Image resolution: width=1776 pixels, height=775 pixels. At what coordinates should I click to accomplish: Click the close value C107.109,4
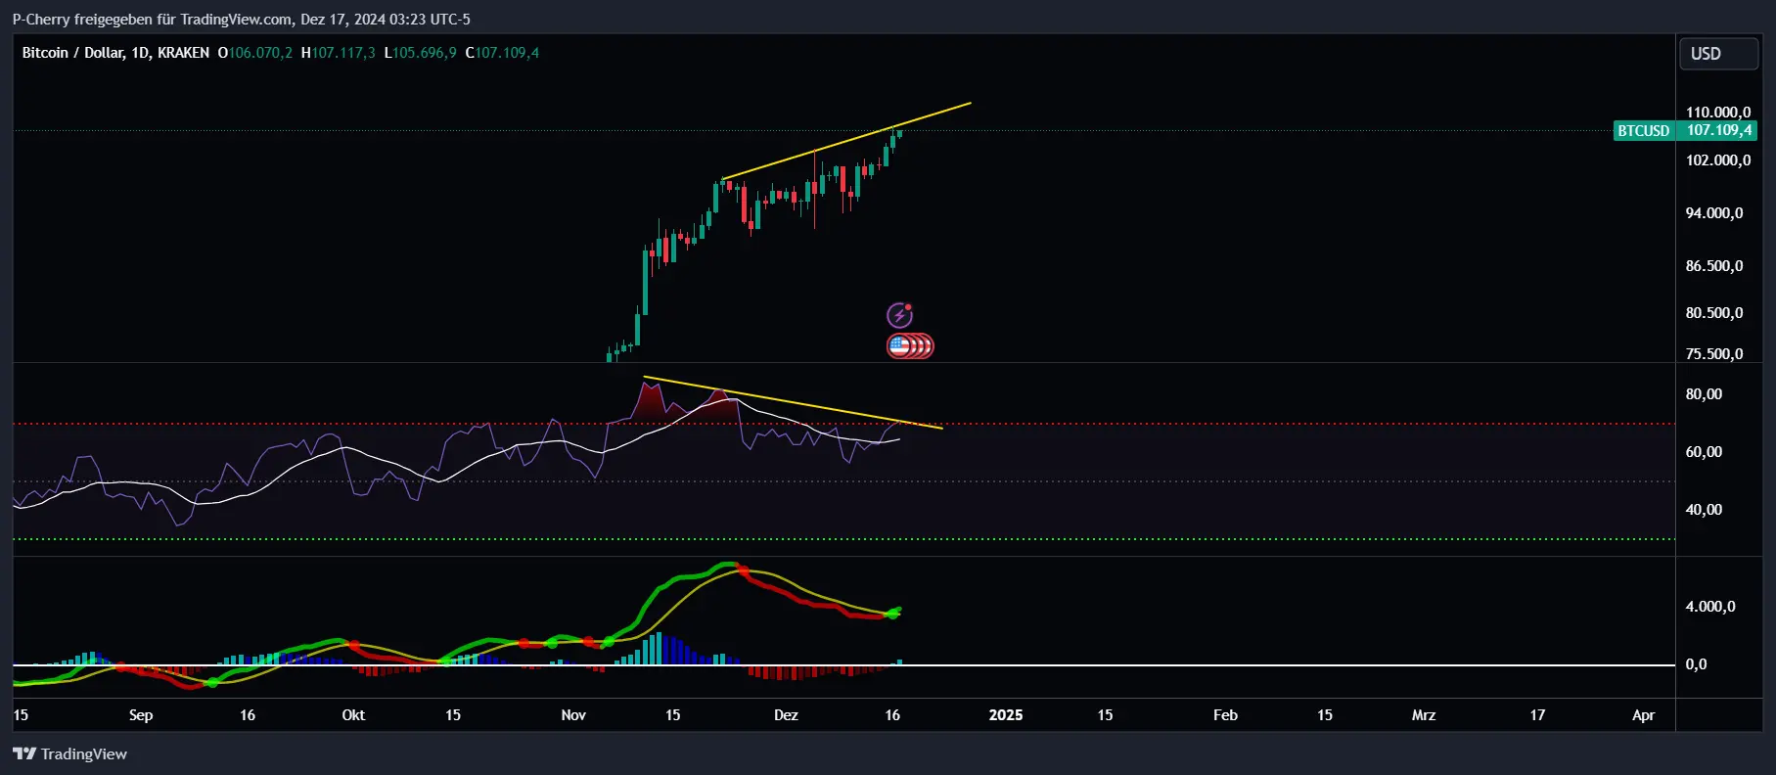pyautogui.click(x=502, y=53)
